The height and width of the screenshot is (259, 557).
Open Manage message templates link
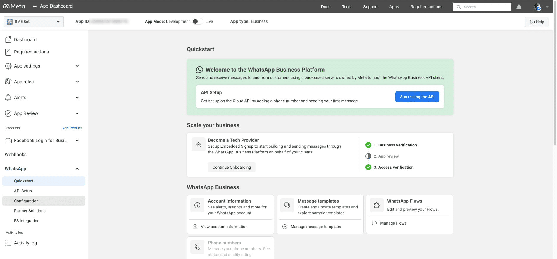[x=316, y=227]
